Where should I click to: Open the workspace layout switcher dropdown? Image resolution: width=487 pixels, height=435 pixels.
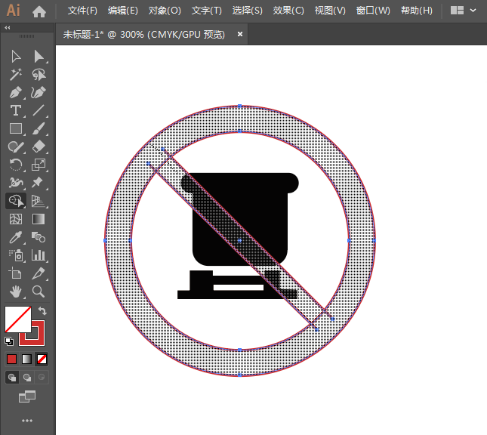click(462, 11)
